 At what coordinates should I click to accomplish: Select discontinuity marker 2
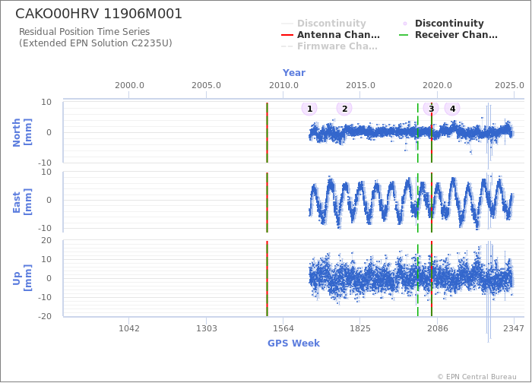coord(344,109)
